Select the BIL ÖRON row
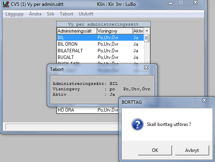 click(x=100, y=44)
